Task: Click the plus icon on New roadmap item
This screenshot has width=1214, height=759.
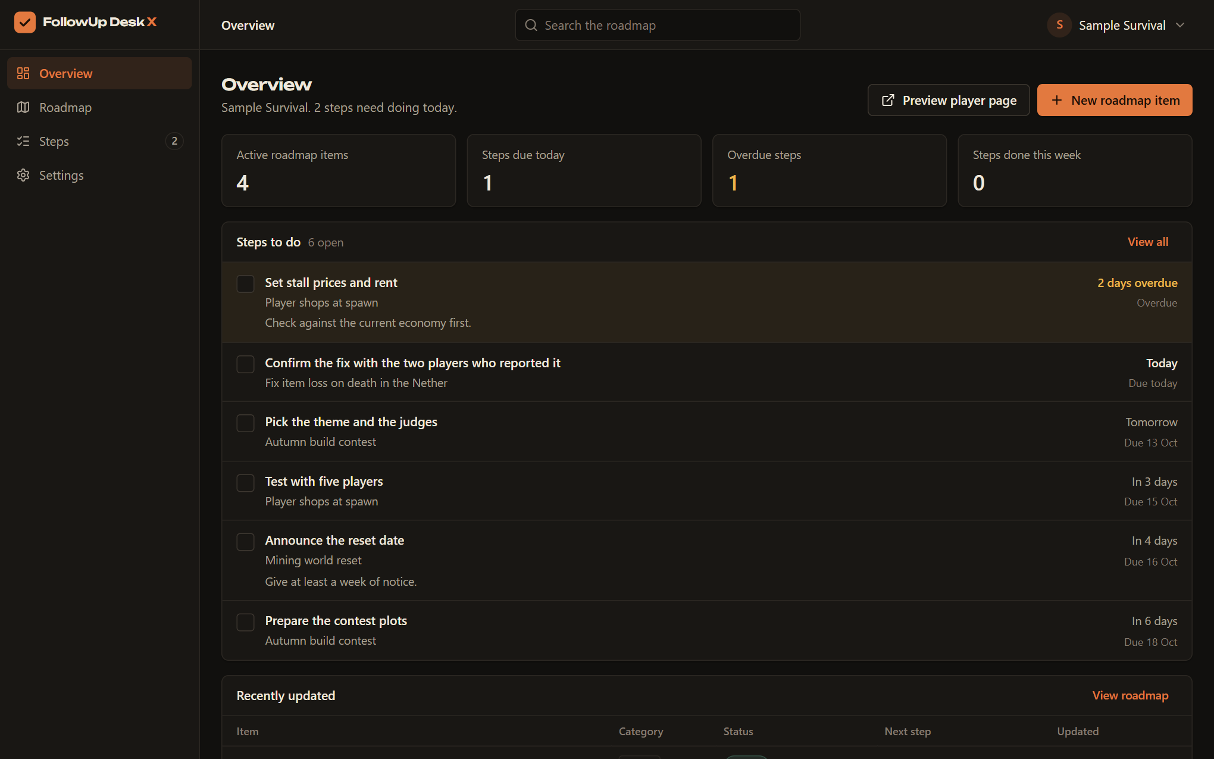Action: (1056, 100)
